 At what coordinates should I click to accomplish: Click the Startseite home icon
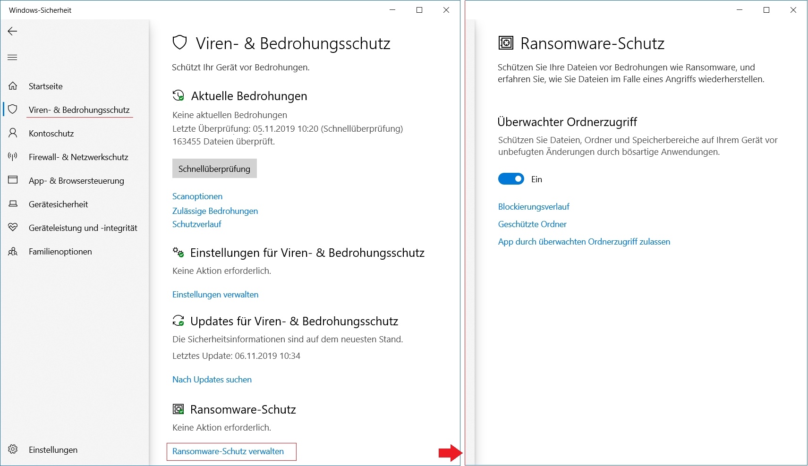13,86
